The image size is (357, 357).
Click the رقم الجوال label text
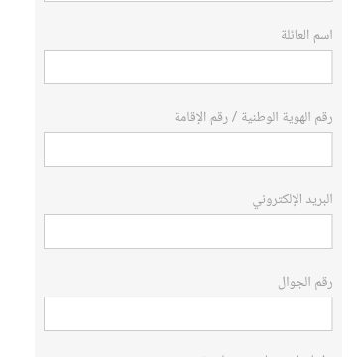tap(305, 282)
